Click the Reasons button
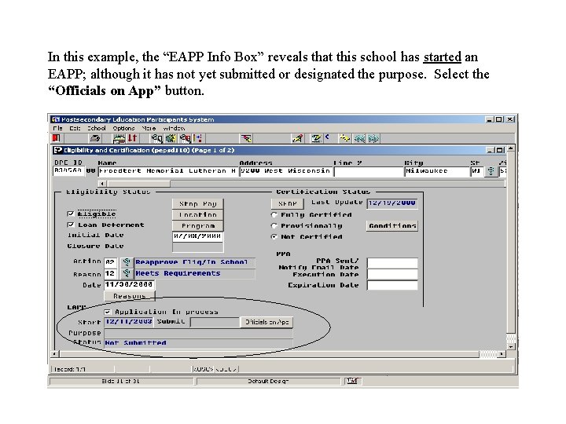The width and height of the screenshot is (566, 424). 129,296
